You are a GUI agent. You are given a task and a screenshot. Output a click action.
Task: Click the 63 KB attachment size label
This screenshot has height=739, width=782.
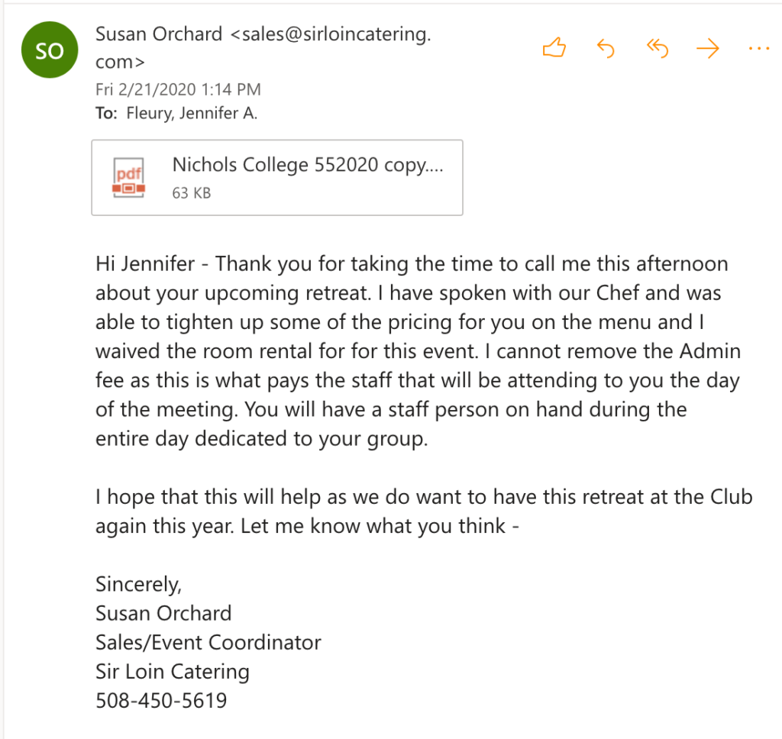(192, 193)
